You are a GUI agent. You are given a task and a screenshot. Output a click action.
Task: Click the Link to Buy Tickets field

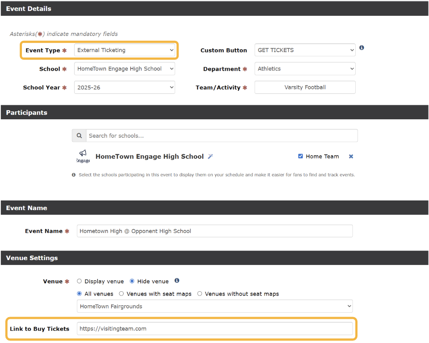(x=214, y=329)
